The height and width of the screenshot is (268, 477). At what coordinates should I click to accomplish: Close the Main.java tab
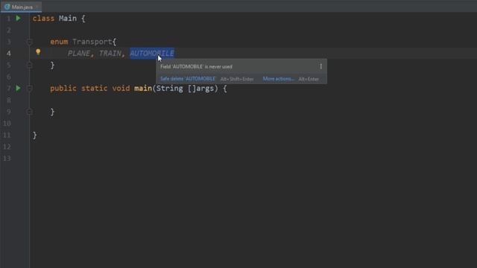click(x=37, y=7)
